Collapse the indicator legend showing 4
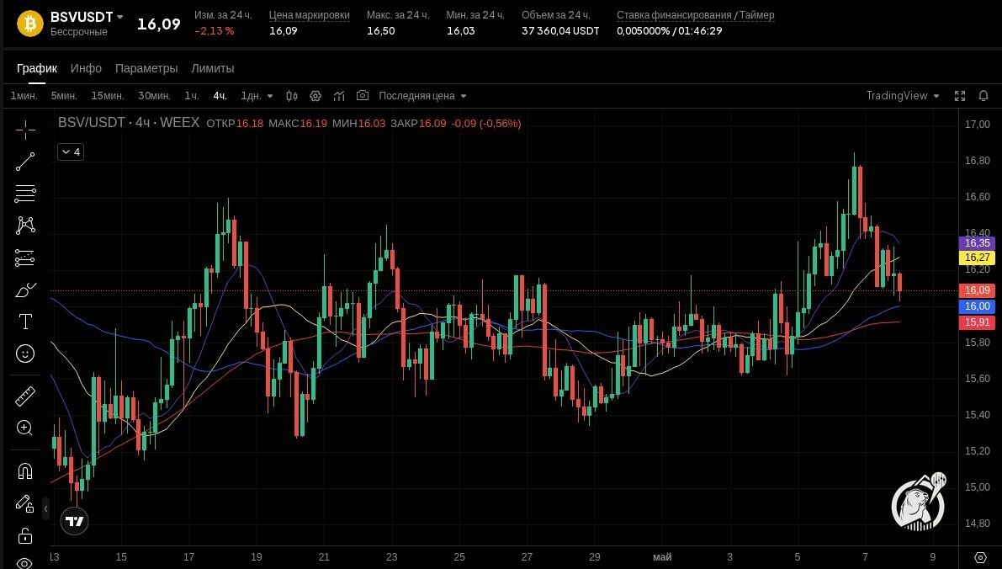 coord(71,152)
